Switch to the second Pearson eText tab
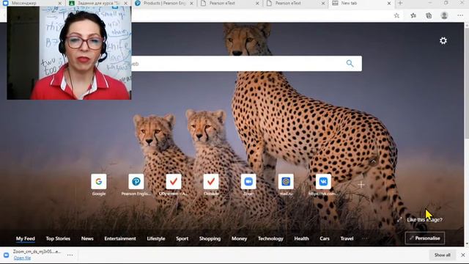Screen dimensions: 469x264 (x=295, y=3)
